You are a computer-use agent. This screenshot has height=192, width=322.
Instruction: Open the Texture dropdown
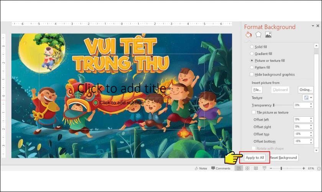[307, 98]
